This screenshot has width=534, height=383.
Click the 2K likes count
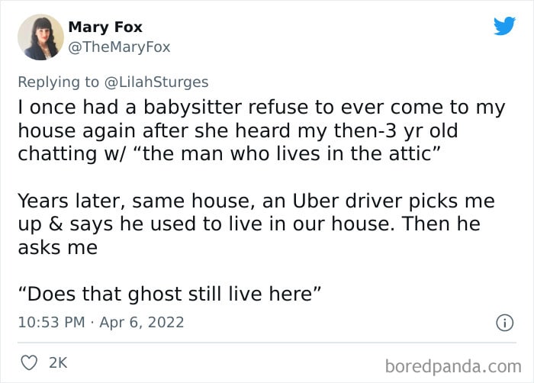click(x=58, y=363)
